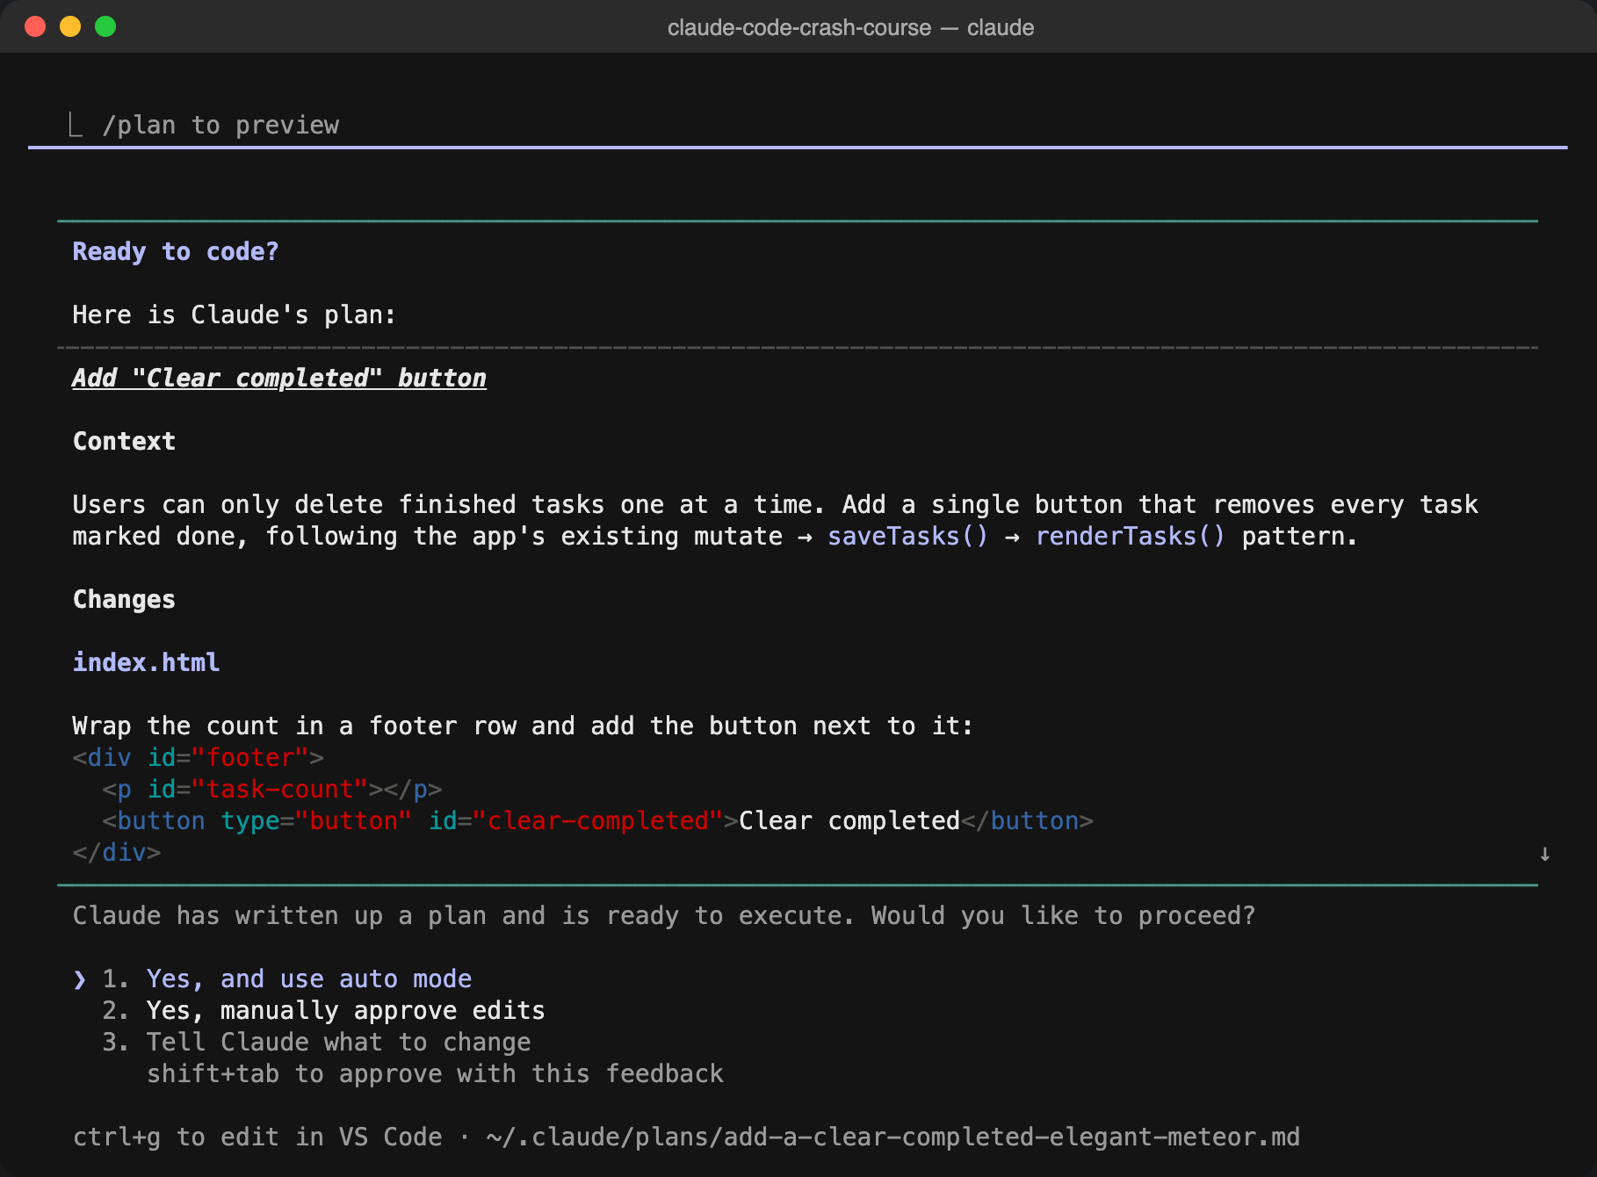Click the plan file path ending elegant-meteor.md
The height and width of the screenshot is (1177, 1597).
click(892, 1137)
